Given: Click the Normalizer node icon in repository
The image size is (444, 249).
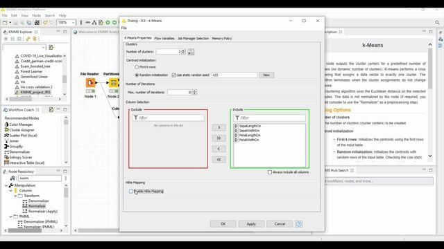Looking at the screenshot, I should (25, 206).
